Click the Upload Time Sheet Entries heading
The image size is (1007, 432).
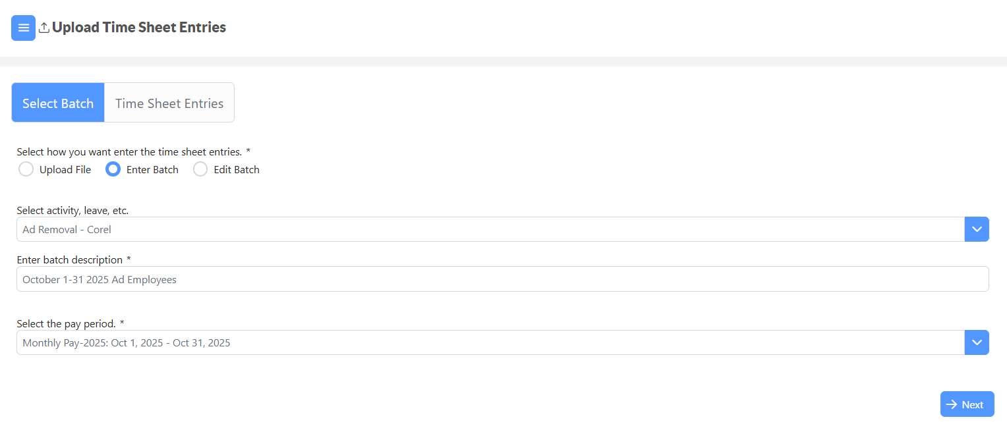tap(139, 28)
